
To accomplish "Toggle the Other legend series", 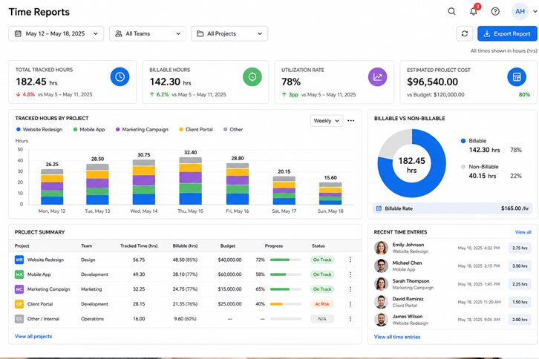I will [x=233, y=130].
